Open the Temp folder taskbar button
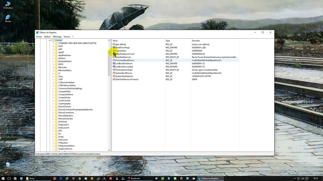 38,178
